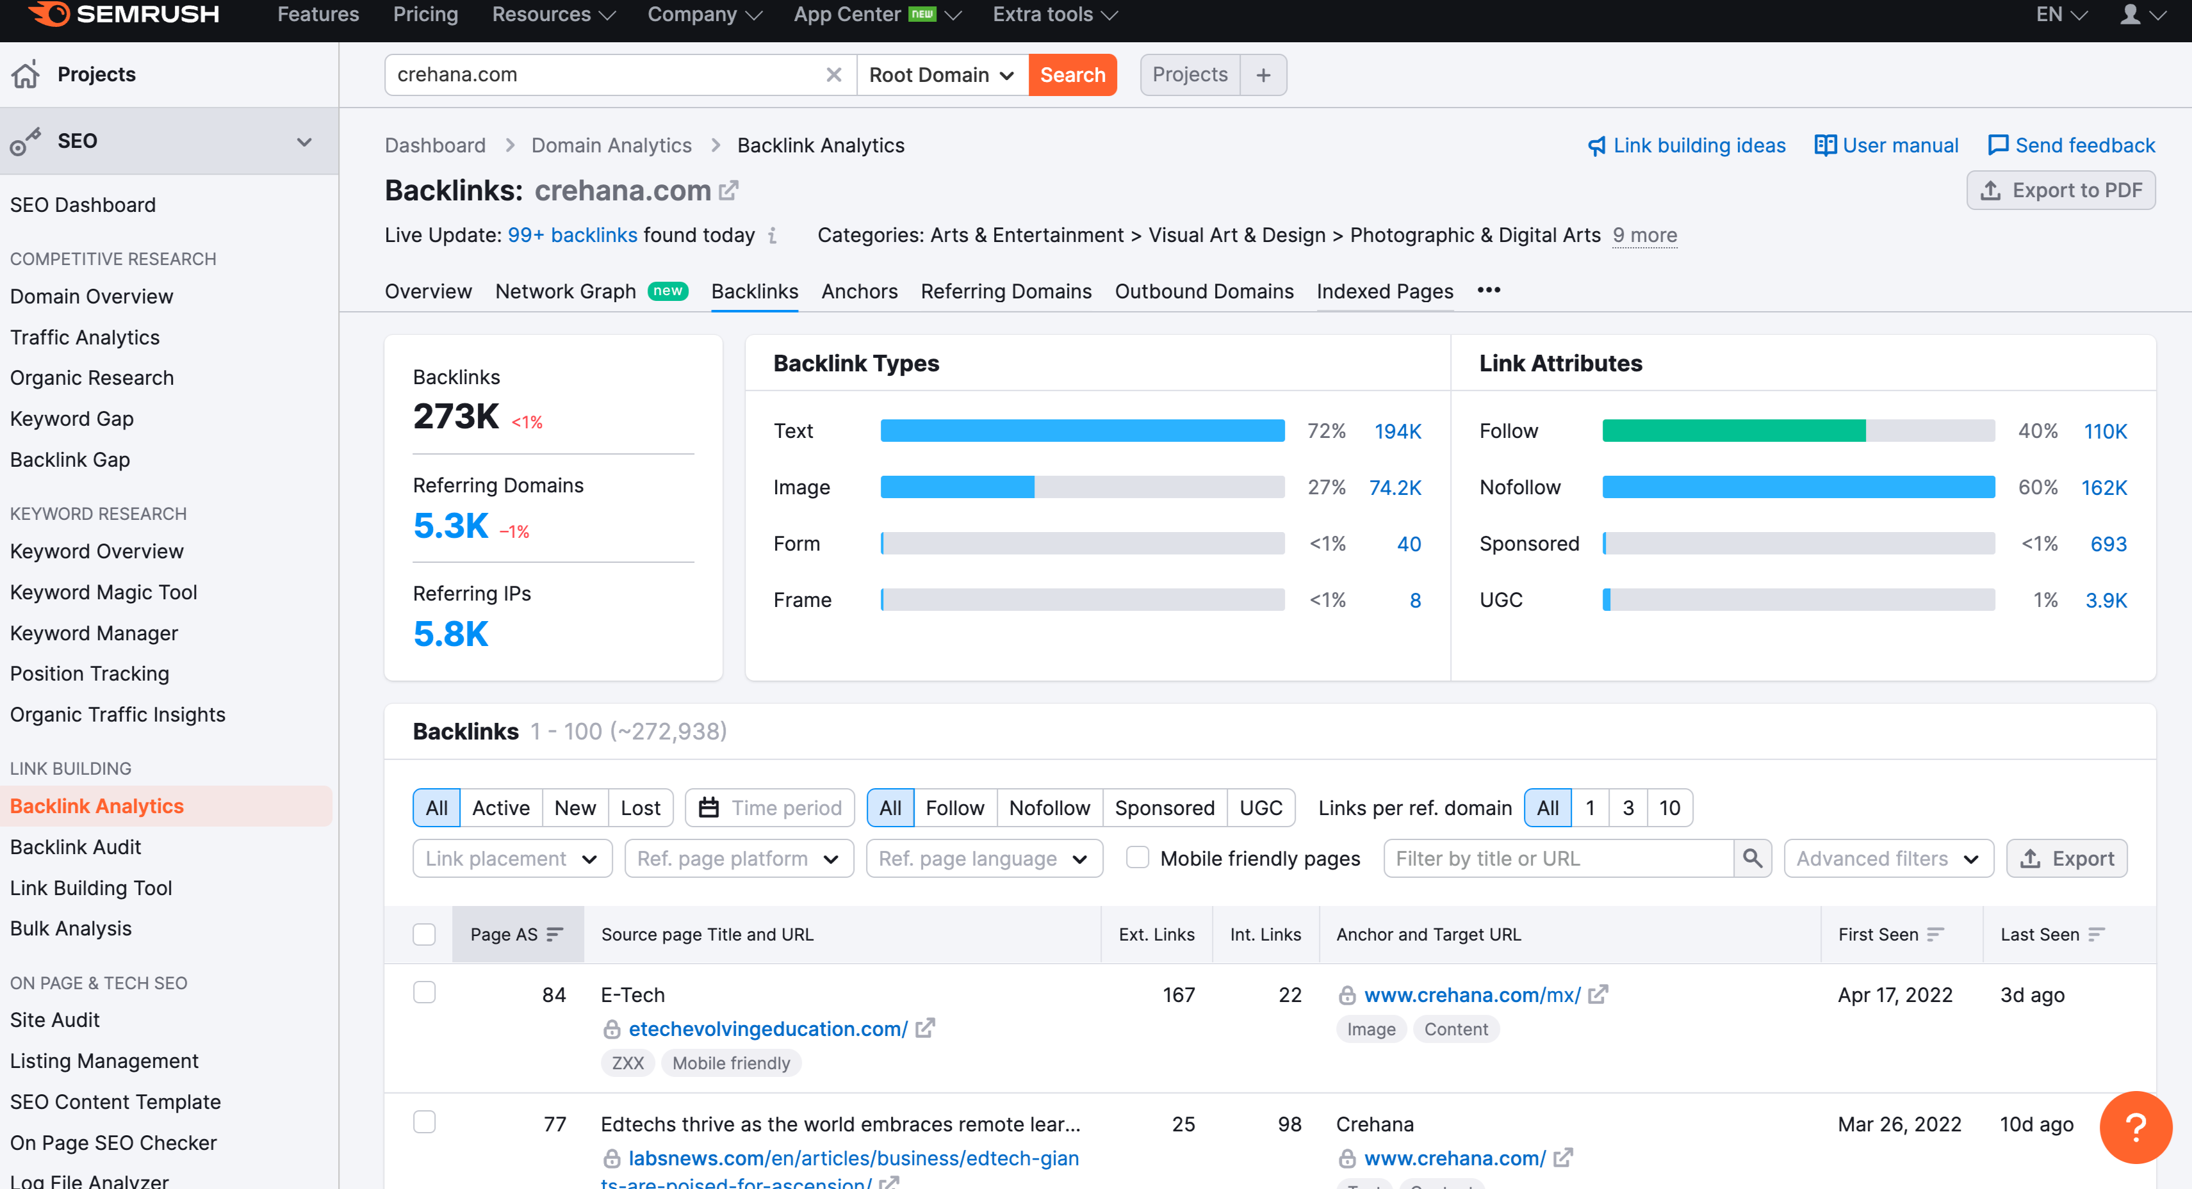Click the Filter by title or URL field

1558,858
